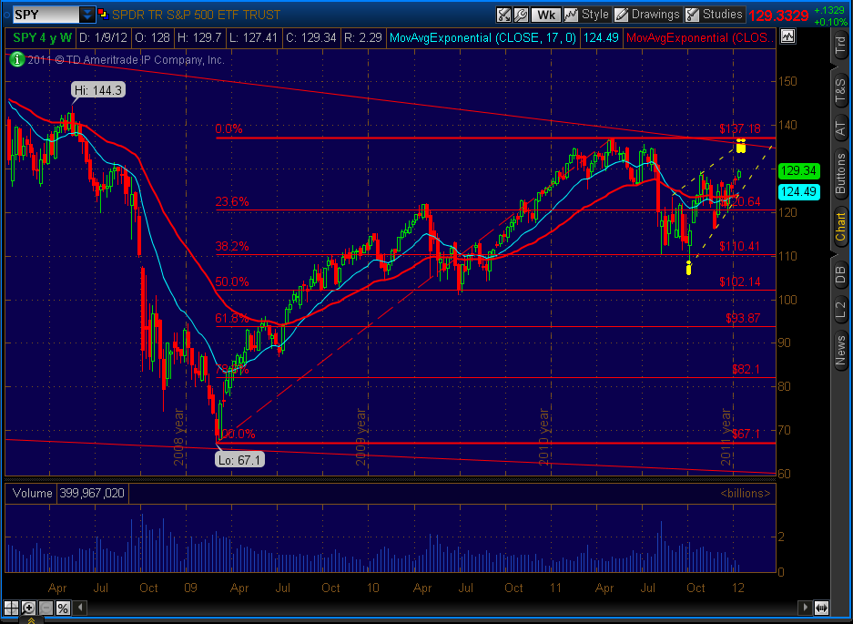This screenshot has width=853, height=624.
Task: Click the scroll right arrow at bottom
Action: pos(806,607)
